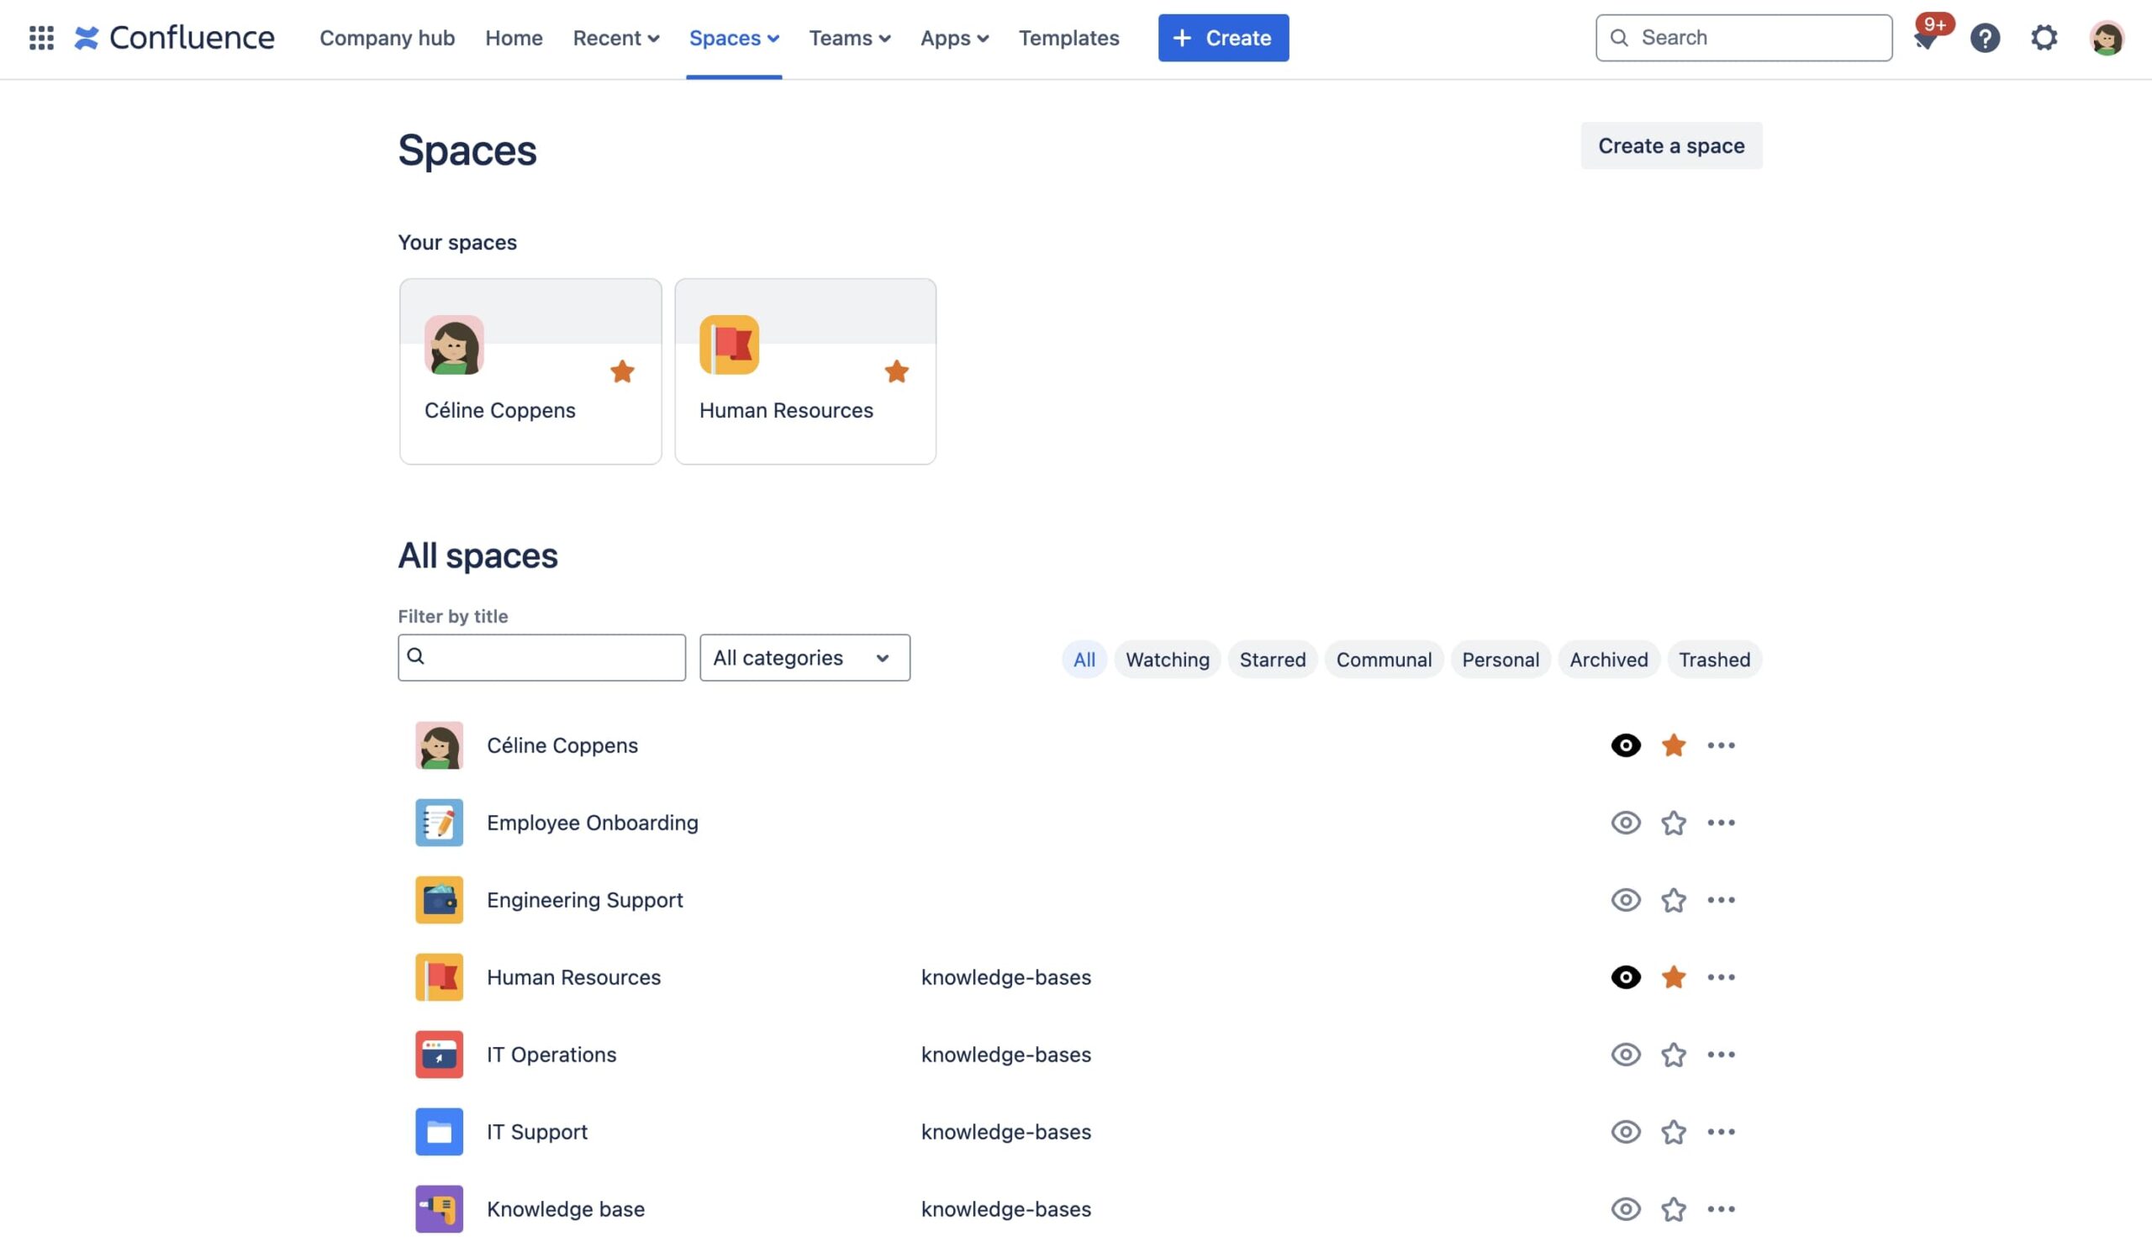
Task: Stop watching the Human Resources space
Action: pos(1626,977)
